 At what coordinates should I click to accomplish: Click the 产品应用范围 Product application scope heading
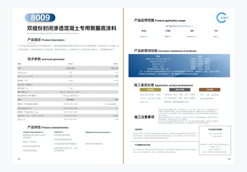(160, 20)
